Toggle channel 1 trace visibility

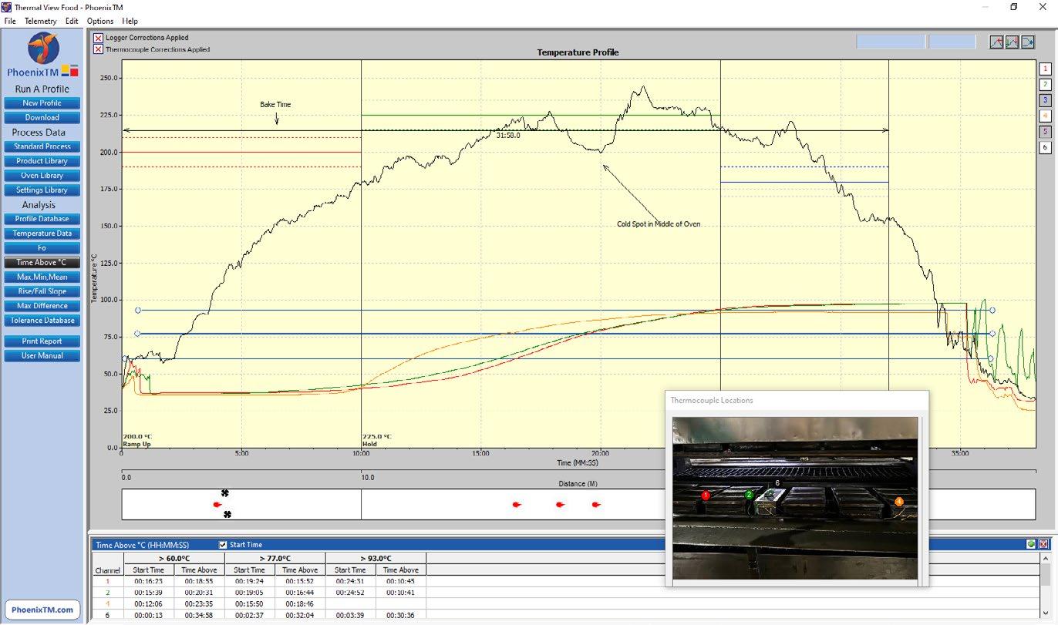[x=1045, y=69]
